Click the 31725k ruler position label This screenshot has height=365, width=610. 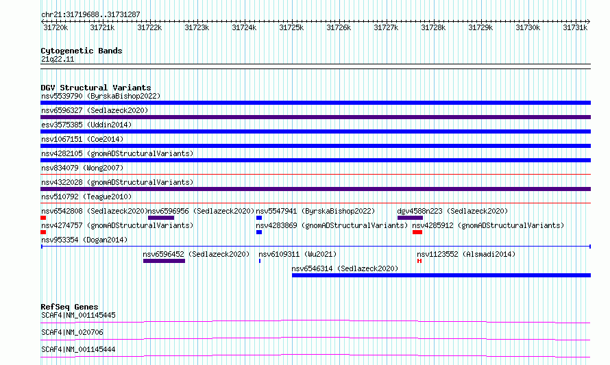tap(291, 27)
